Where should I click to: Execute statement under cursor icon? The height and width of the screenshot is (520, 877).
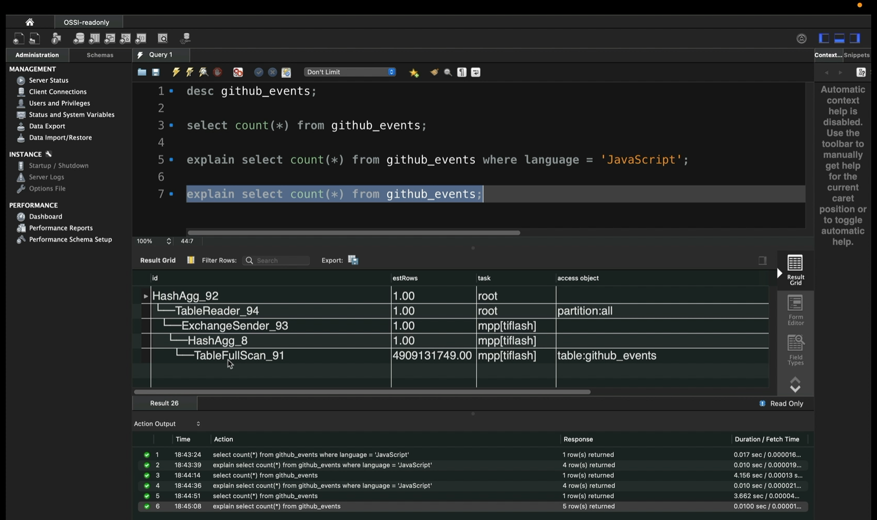189,73
